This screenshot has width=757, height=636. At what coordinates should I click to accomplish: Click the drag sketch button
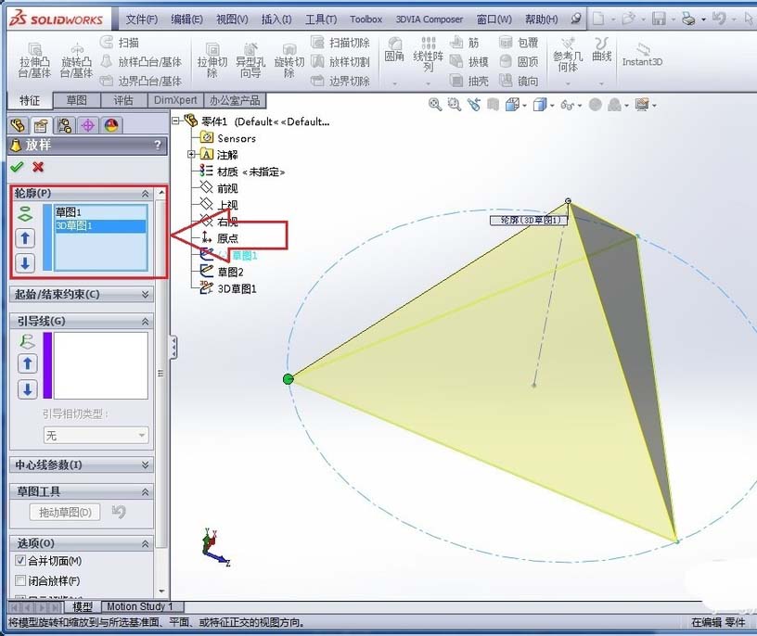[x=65, y=512]
